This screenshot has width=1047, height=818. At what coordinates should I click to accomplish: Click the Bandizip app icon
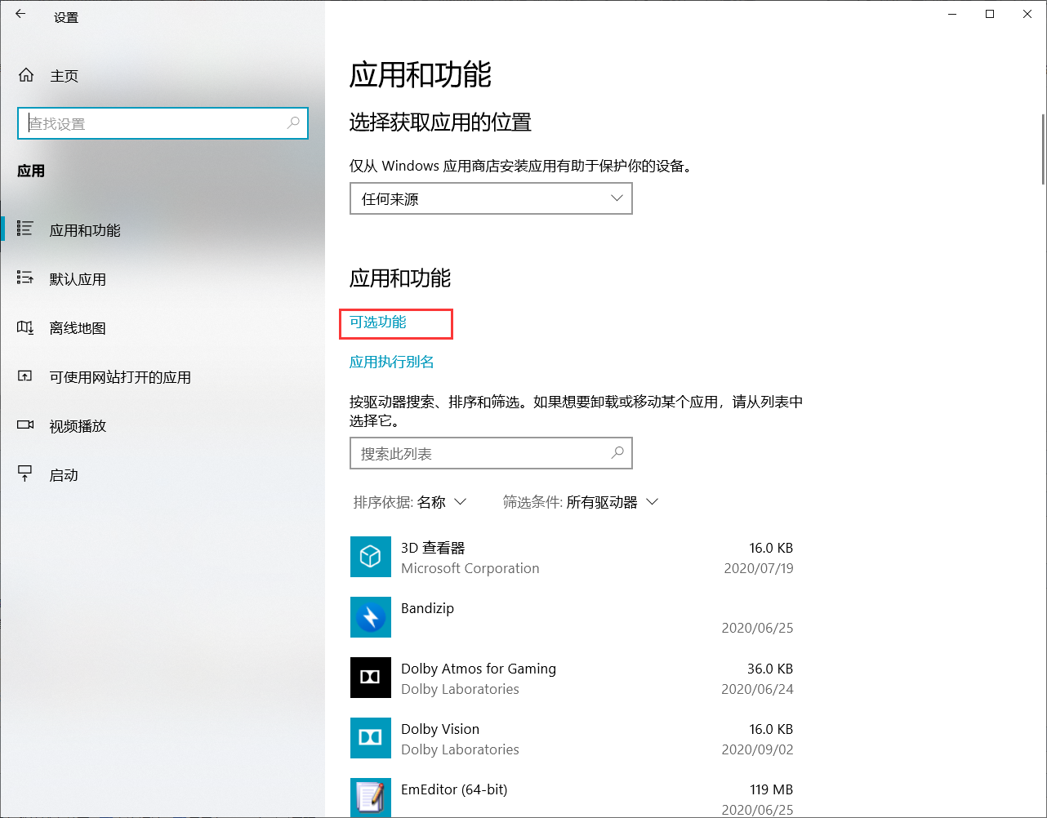[x=371, y=617]
